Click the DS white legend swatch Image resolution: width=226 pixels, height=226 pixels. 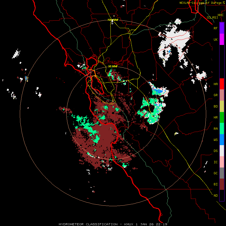[x=222, y=151]
